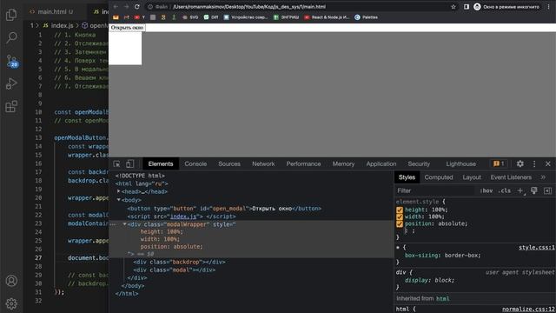
Task: Collapse the body element node
Action: (118, 200)
